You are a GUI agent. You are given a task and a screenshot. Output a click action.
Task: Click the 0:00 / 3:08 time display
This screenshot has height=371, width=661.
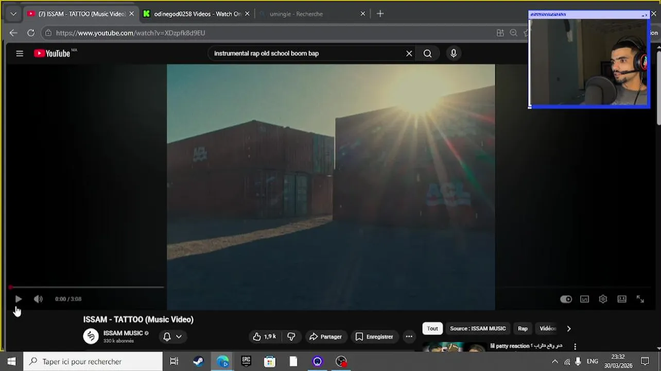(x=68, y=299)
